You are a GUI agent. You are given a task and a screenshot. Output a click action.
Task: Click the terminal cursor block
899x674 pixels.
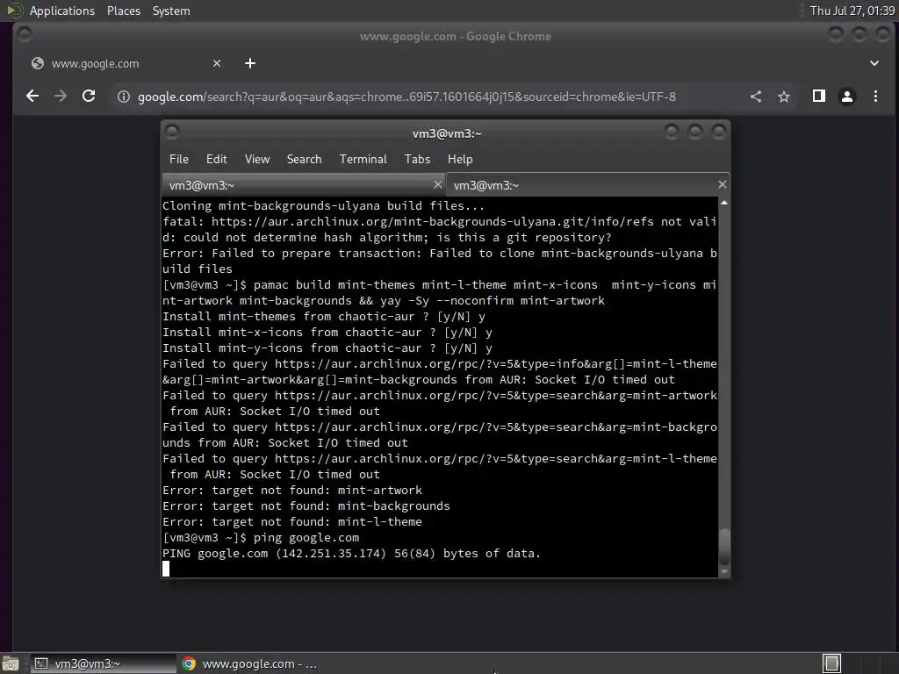tap(166, 569)
